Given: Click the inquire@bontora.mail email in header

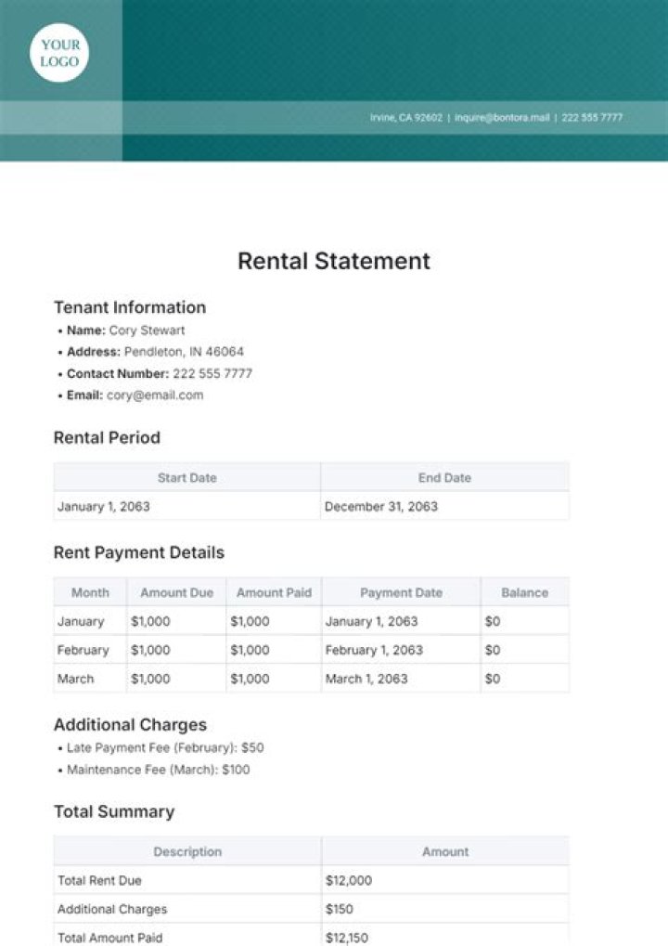Looking at the screenshot, I should [x=502, y=118].
